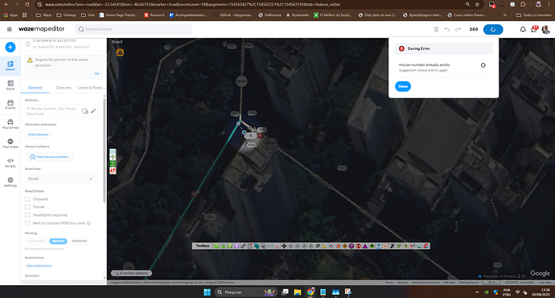Click the red delete marker on the map house number
The image size is (555, 298).
coord(261,136)
